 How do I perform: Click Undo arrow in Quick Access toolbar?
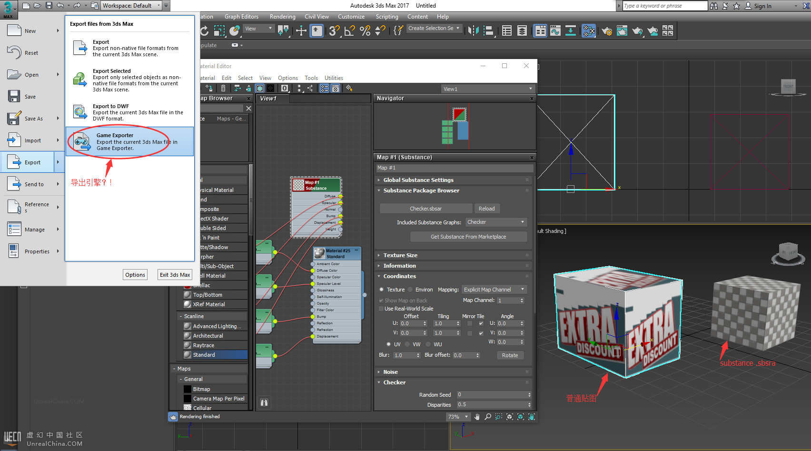point(60,6)
